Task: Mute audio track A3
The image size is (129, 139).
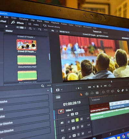Action: tap(83, 134)
